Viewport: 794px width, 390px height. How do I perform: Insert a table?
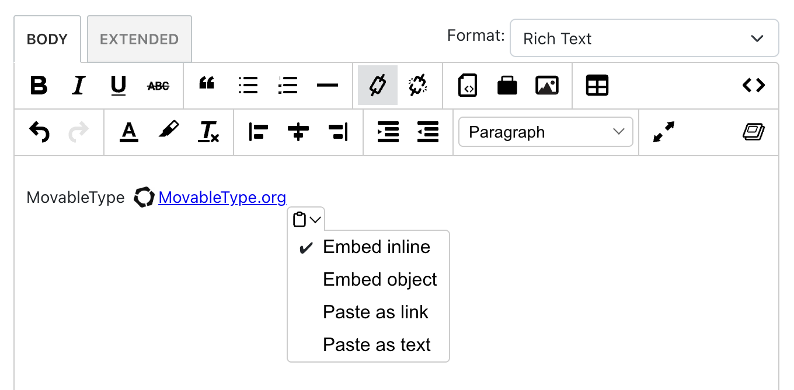(x=597, y=86)
